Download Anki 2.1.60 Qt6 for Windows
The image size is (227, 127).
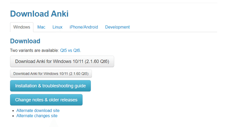(62, 61)
